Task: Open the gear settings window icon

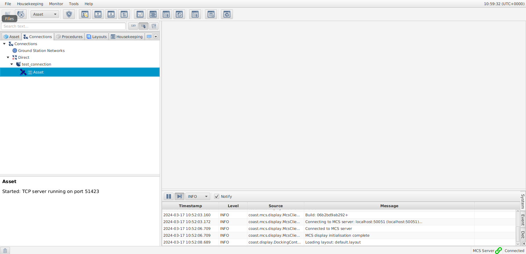Action: [x=227, y=14]
